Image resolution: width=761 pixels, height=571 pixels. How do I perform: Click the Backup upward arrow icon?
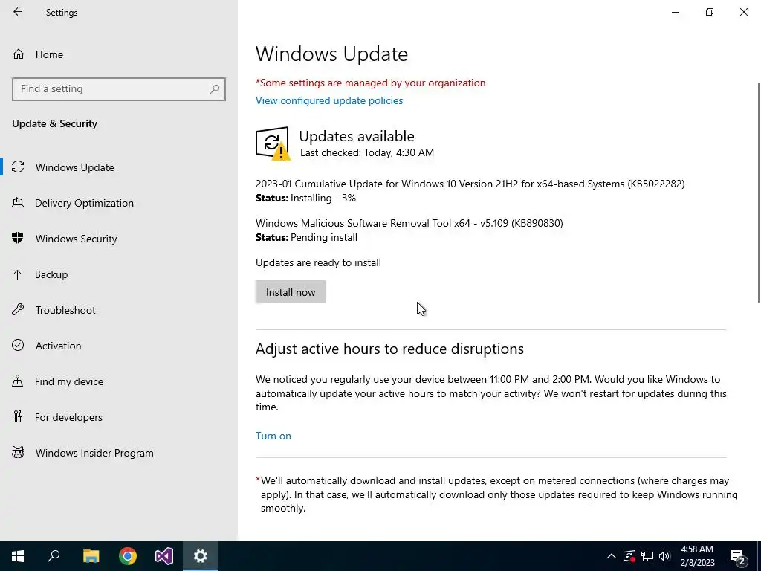coord(18,274)
